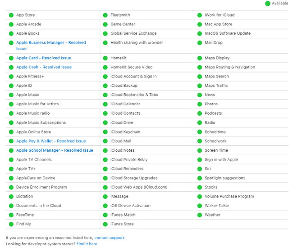Click status dot beside Siri
The image size is (293, 248).
(x=200, y=169)
